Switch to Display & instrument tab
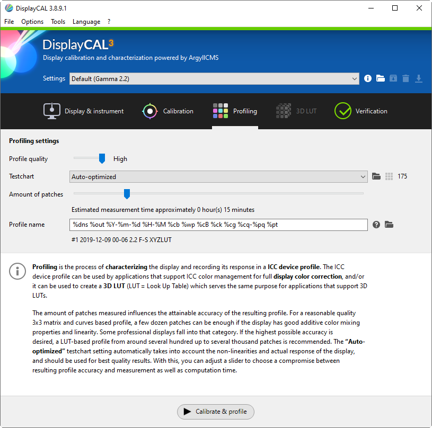 point(83,111)
